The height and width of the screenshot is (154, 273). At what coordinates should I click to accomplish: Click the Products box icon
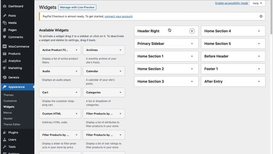[x=5, y=53]
